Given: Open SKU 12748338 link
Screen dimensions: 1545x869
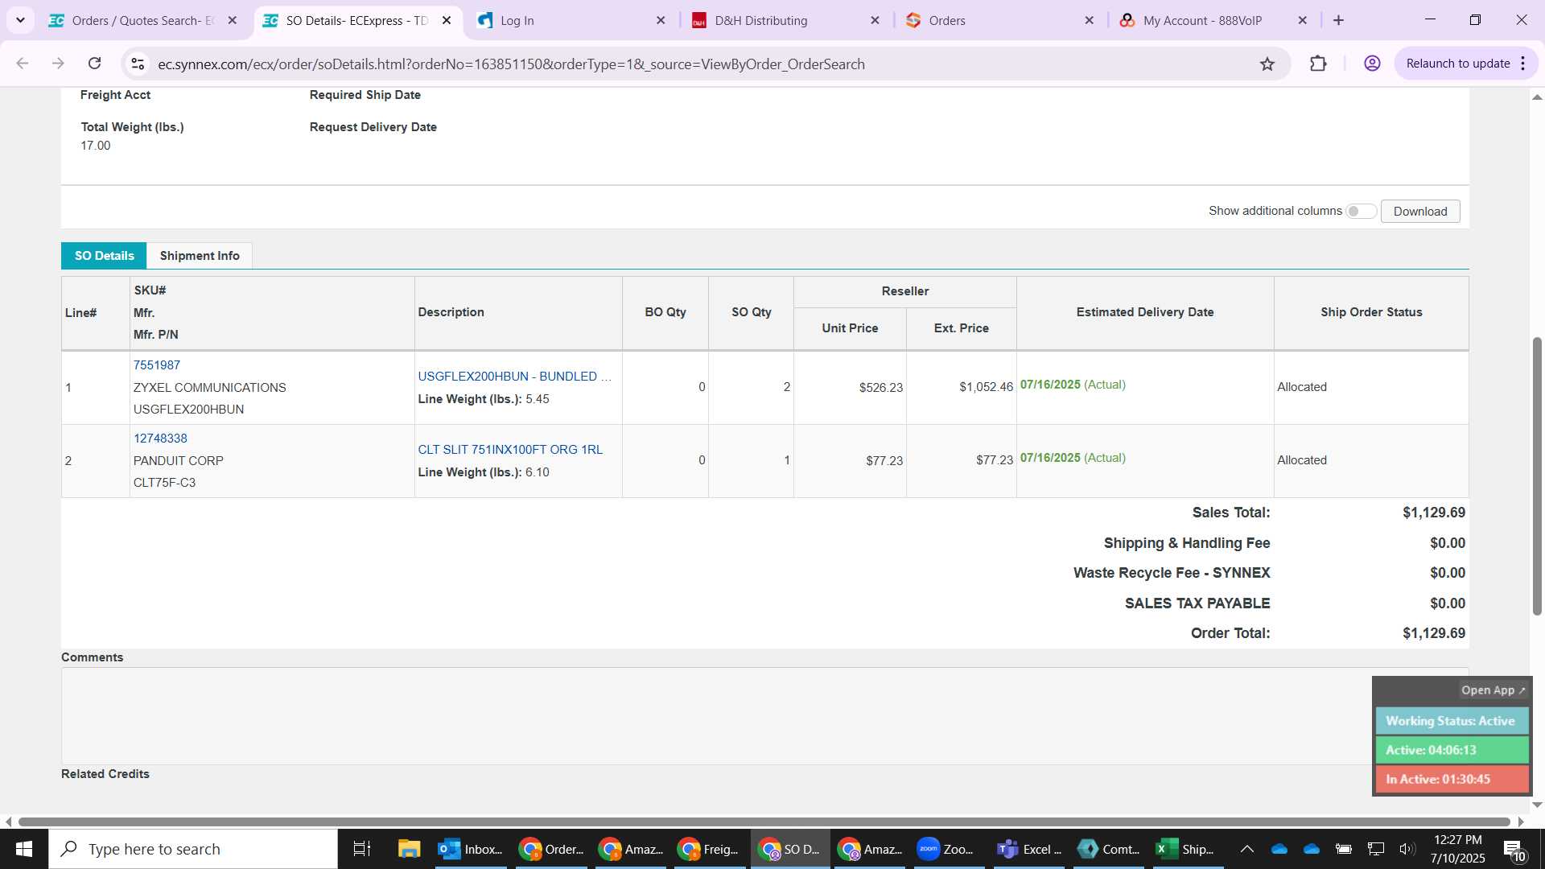Looking at the screenshot, I should 160,439.
